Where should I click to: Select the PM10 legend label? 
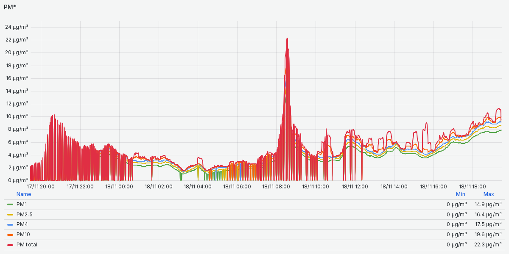(23, 235)
